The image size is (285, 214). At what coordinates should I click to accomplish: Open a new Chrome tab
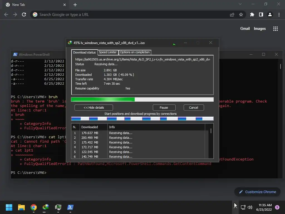(x=75, y=5)
